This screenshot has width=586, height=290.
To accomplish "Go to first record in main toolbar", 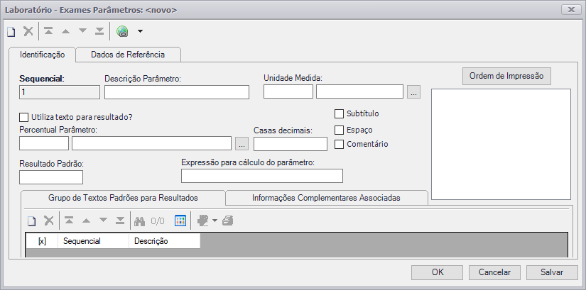I will point(48,31).
